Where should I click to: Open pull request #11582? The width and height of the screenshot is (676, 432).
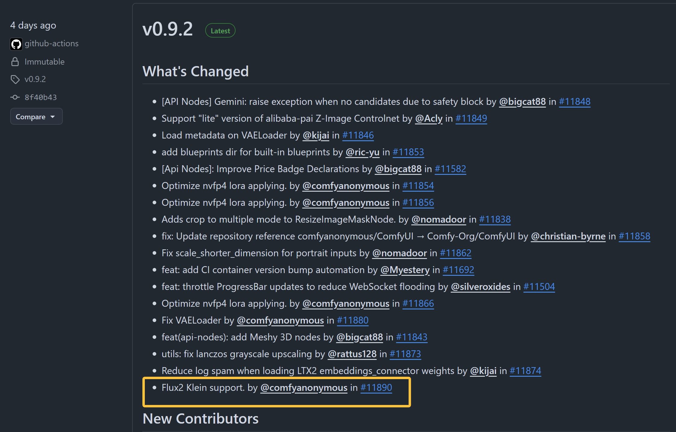click(x=450, y=169)
